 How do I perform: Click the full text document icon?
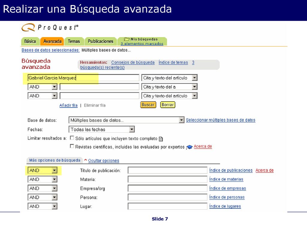(161, 139)
